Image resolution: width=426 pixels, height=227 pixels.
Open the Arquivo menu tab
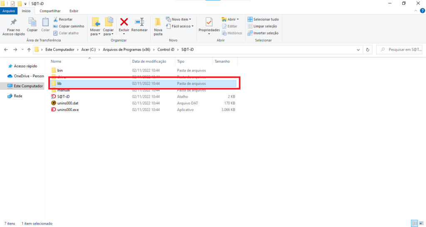[x=9, y=11]
